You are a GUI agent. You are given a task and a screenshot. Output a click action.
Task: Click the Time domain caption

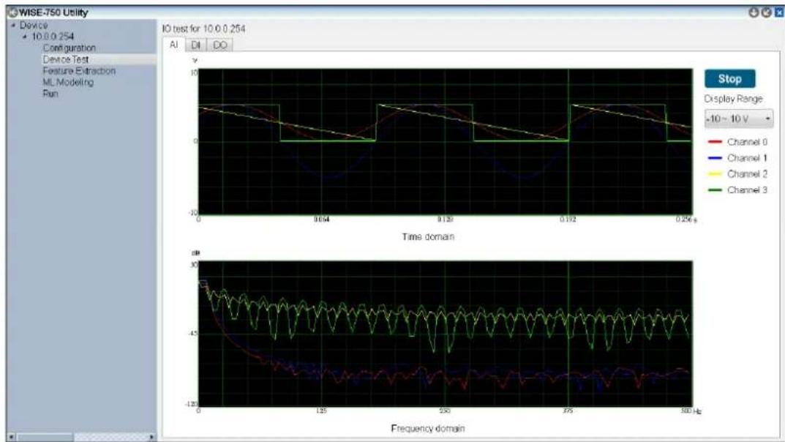(428, 237)
